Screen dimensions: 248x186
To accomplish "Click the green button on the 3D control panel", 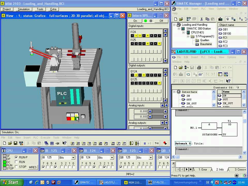I will [x=76, y=118].
